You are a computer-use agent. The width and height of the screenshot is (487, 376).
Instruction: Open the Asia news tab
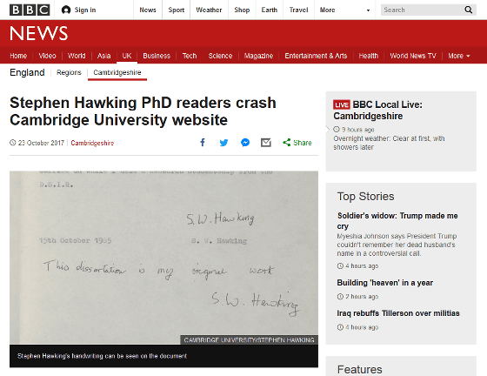[x=103, y=56]
